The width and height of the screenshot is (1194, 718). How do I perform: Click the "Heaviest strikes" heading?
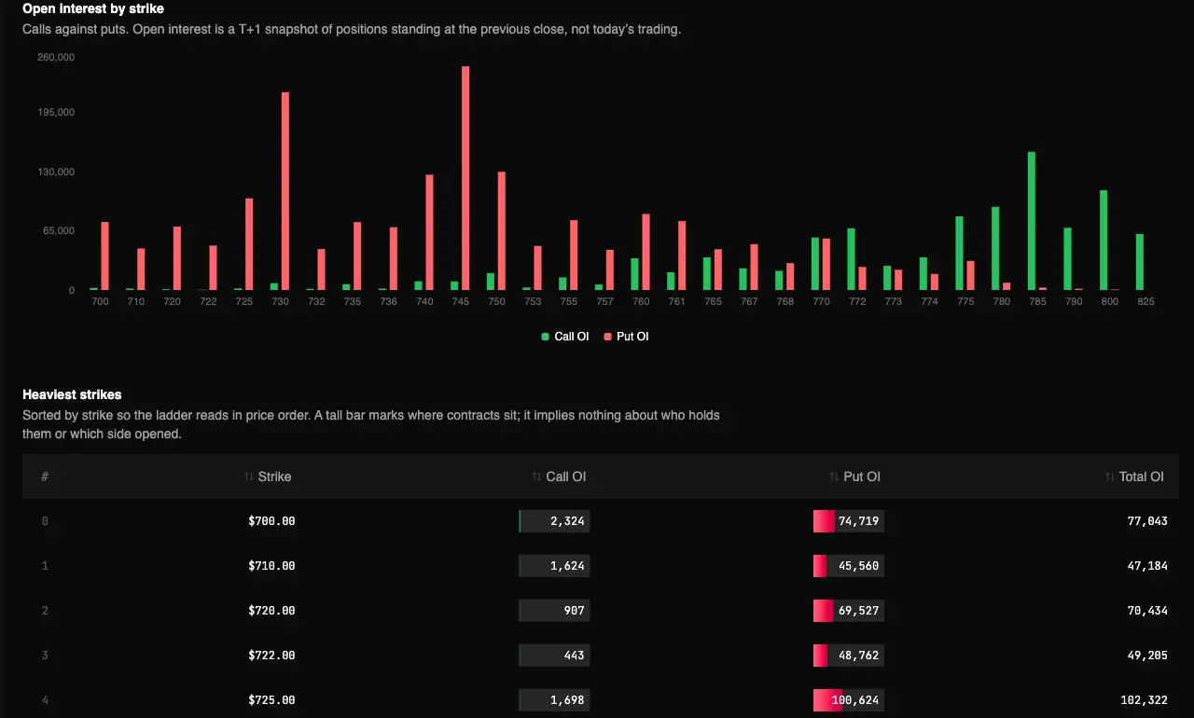coord(72,394)
